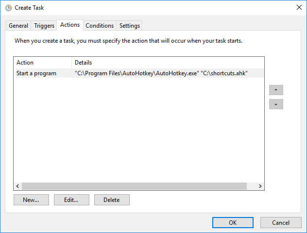Click the move action up arrow button
Viewport: 307px width, 233px height.
pos(276,90)
